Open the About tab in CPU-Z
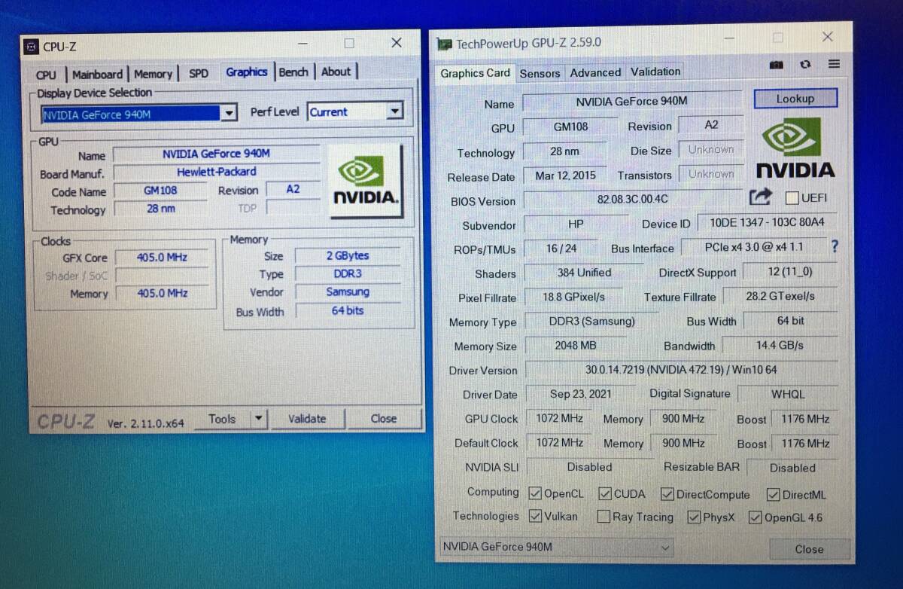903x589 pixels. 336,72
